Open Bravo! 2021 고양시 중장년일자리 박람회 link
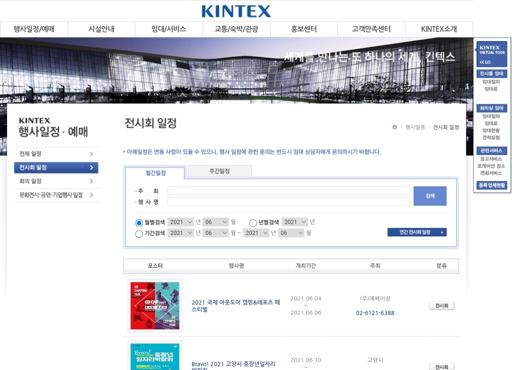The image size is (512, 370). pyautogui.click(x=233, y=365)
